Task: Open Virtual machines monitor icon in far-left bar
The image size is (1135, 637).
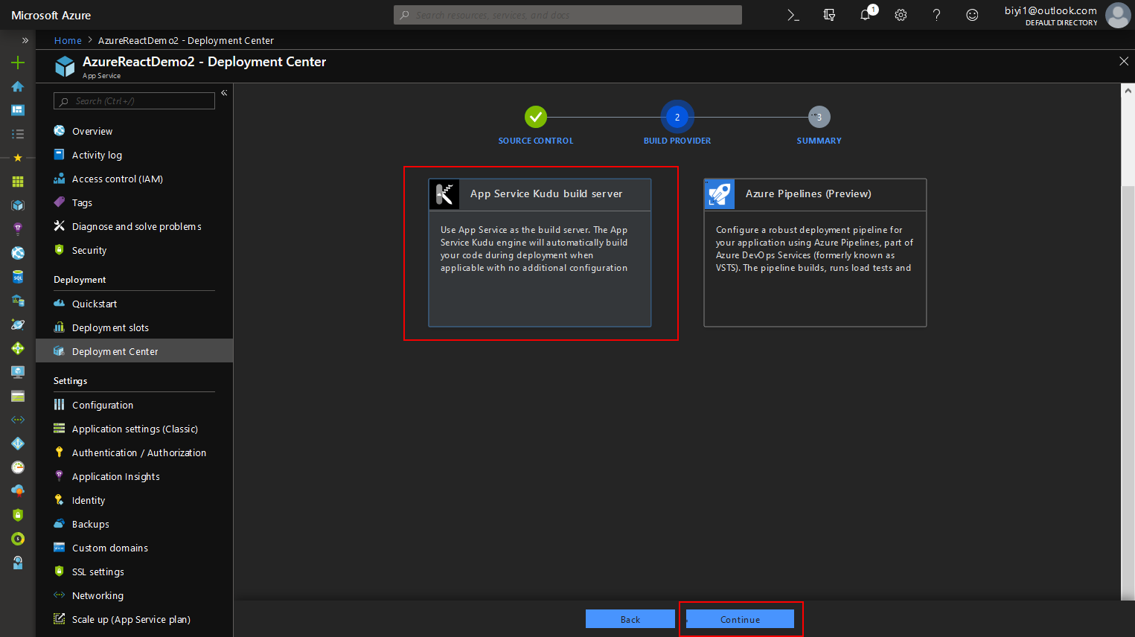Action: click(x=18, y=372)
